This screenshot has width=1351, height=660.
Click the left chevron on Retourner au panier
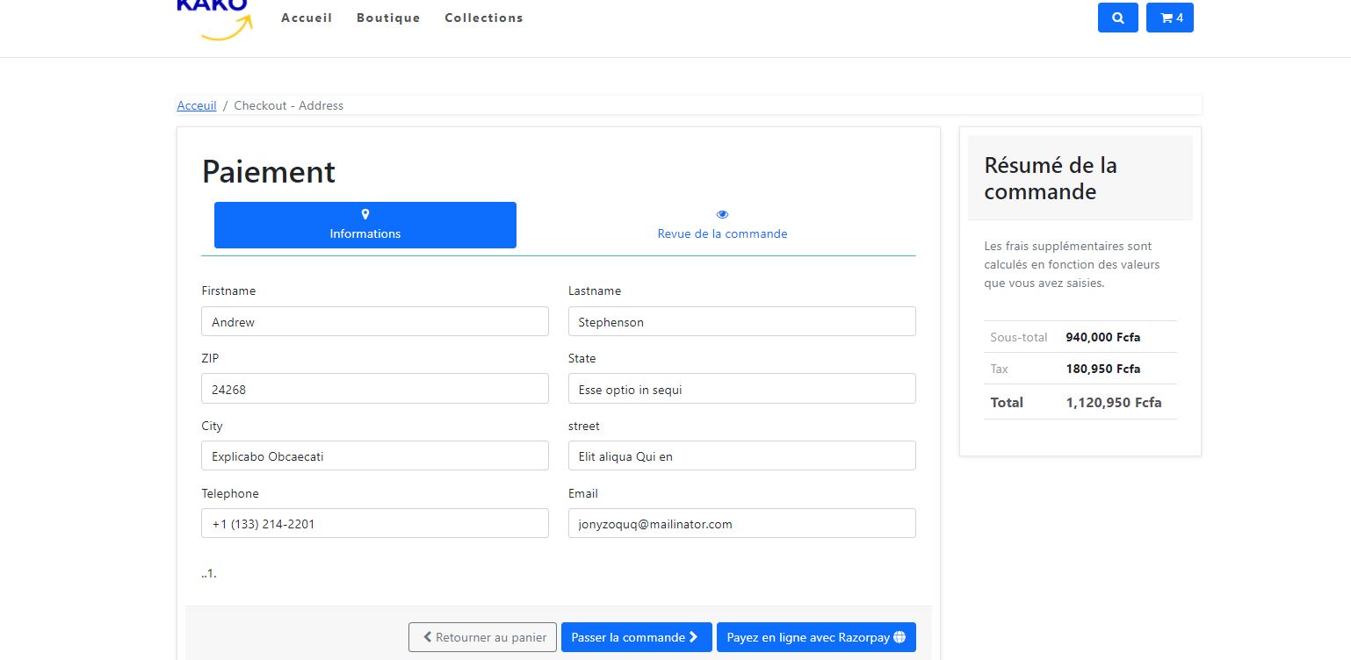tap(427, 637)
